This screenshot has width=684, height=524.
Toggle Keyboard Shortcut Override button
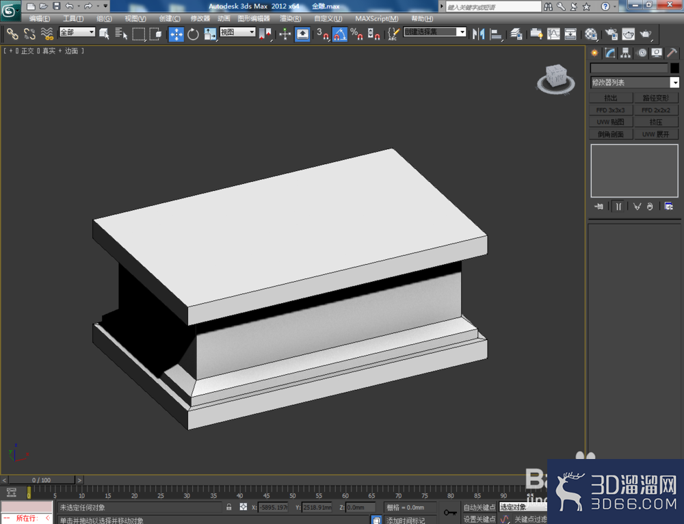point(302,34)
